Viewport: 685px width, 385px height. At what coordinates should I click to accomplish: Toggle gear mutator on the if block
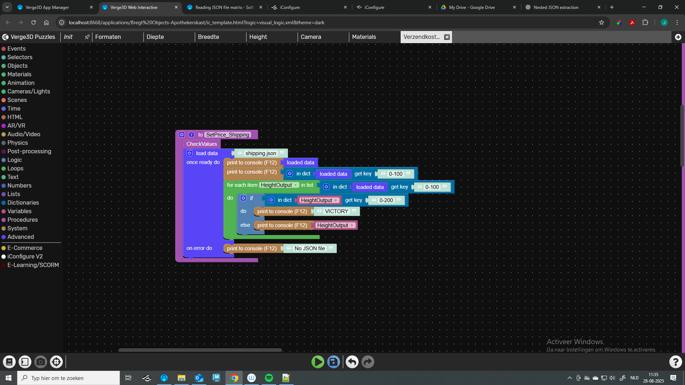[243, 198]
